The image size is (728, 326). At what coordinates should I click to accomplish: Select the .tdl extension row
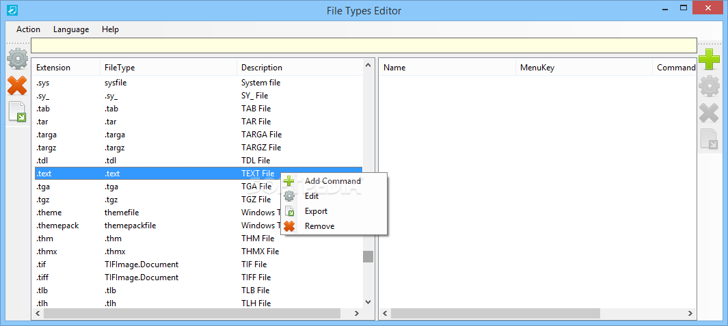[x=199, y=161]
